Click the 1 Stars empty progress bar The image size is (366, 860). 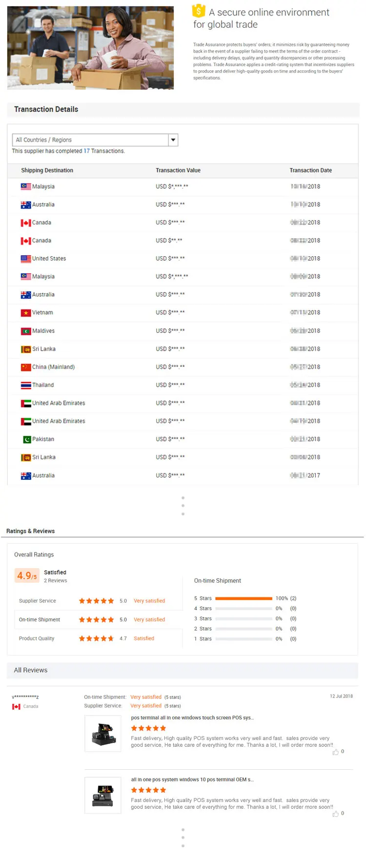[244, 639]
